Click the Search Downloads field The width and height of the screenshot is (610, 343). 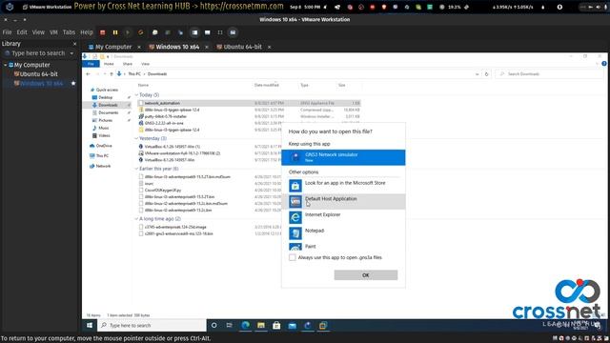click(549, 74)
